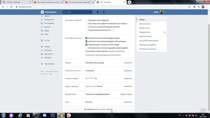Click Изменить next to Адрес страницы
The image size is (210, 118).
click(x=128, y=87)
